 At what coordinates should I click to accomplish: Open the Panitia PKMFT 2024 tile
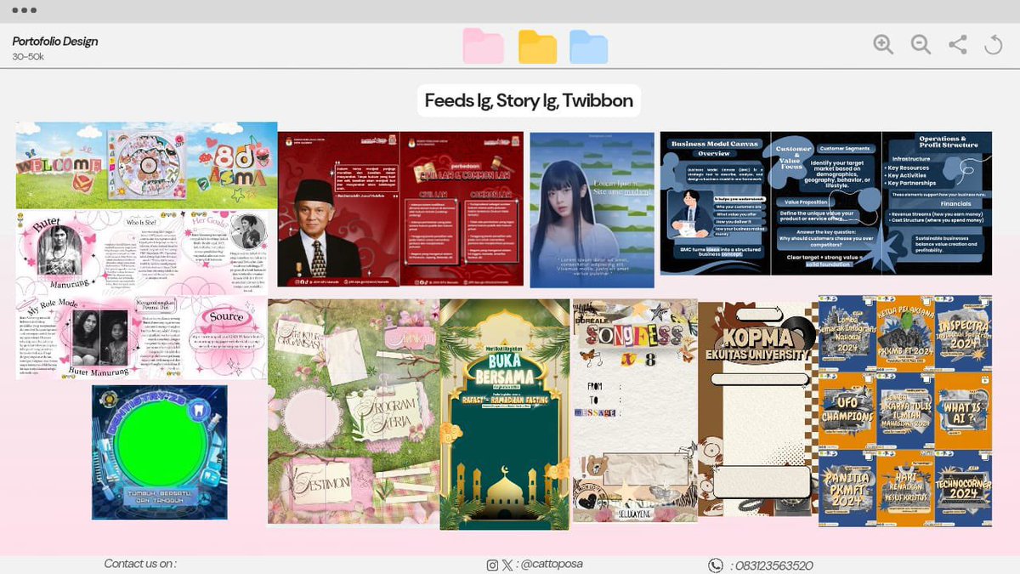point(847,488)
